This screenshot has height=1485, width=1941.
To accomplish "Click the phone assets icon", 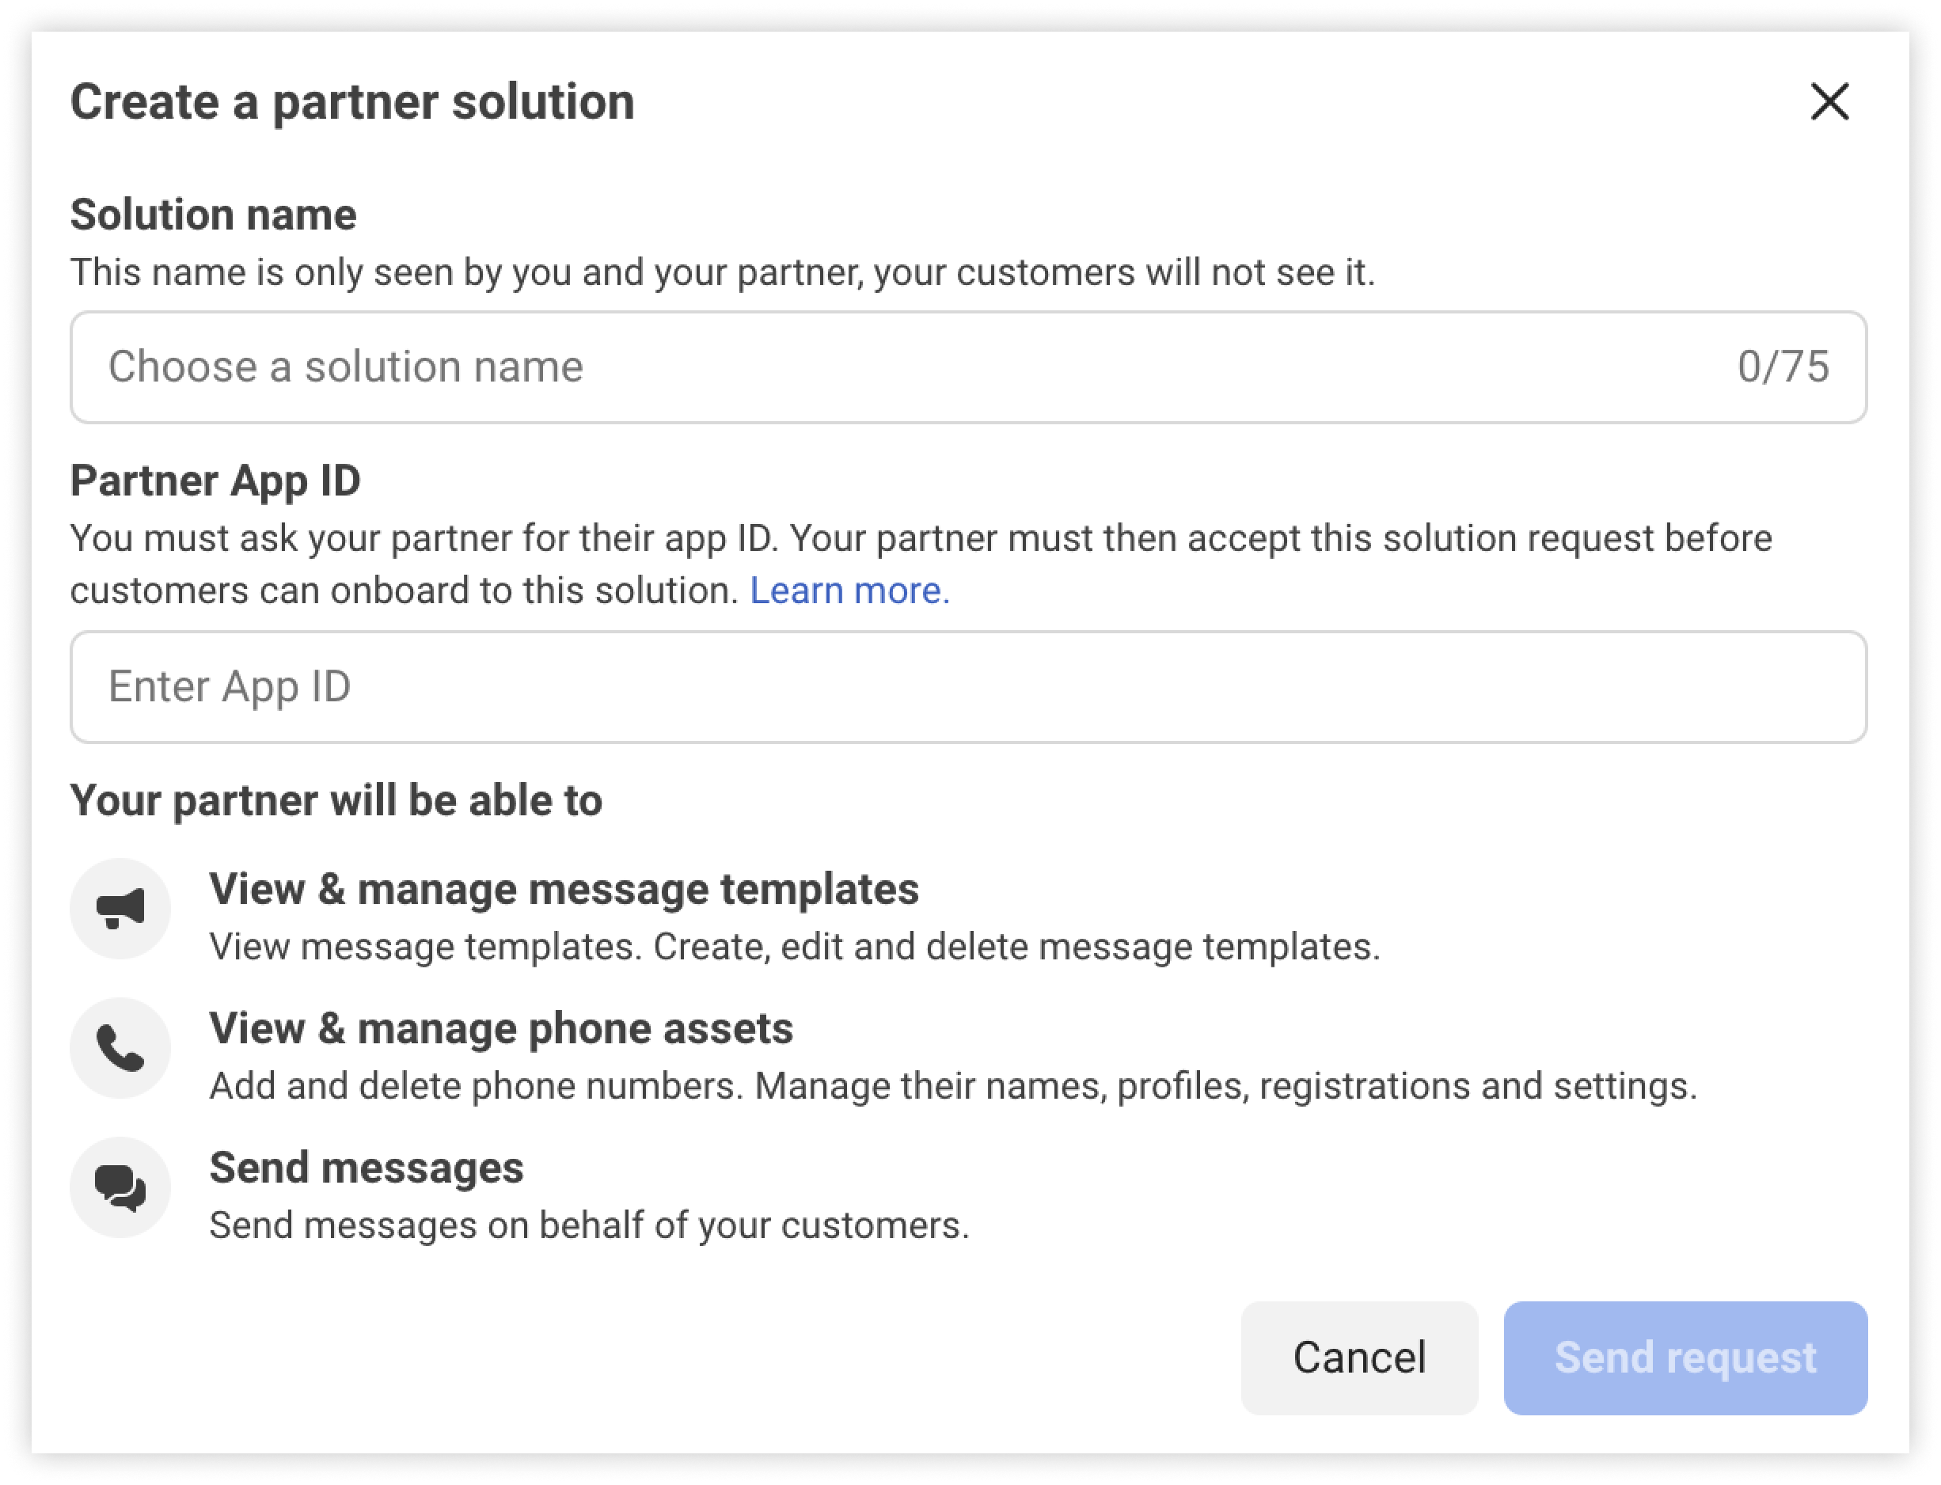I will point(121,1047).
